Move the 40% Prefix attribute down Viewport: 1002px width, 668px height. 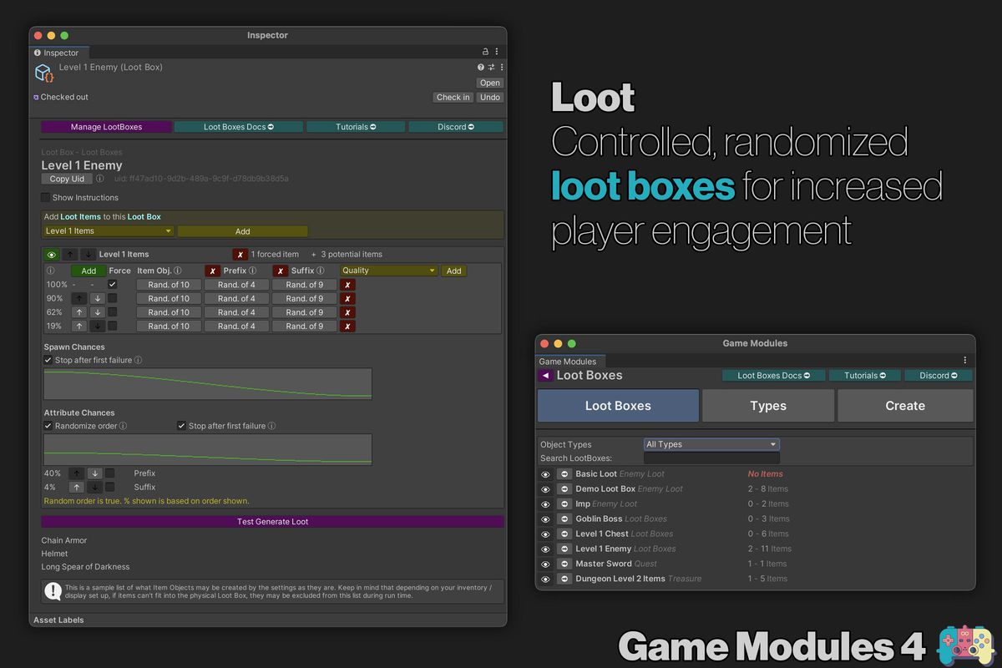[x=94, y=473]
